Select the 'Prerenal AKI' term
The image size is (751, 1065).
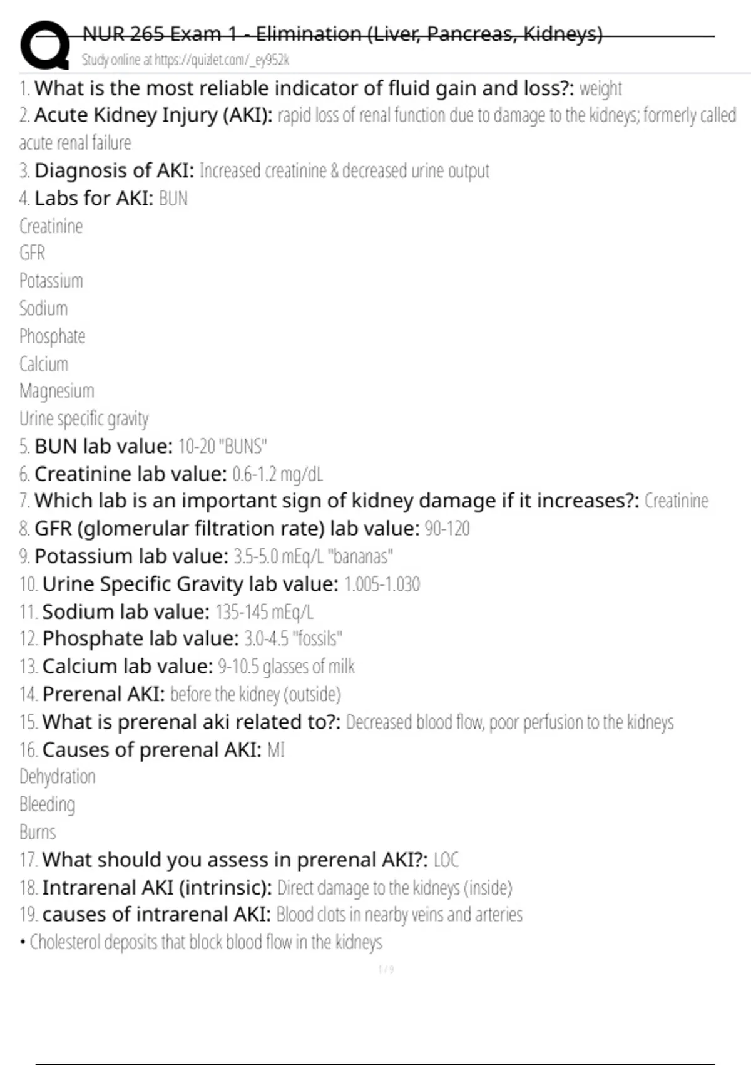[x=104, y=695]
